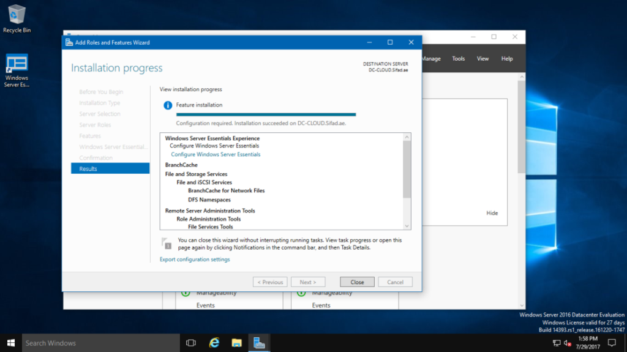The height and width of the screenshot is (352, 627).
Task: Click the results list scroll up arrow
Action: pyautogui.click(x=407, y=137)
